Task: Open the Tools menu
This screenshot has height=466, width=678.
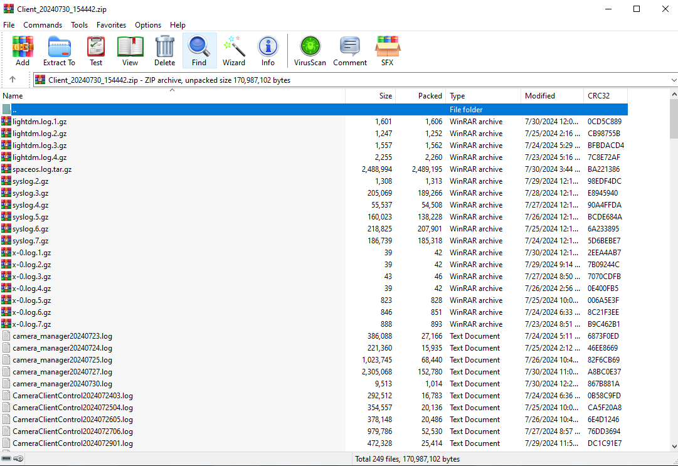Action: [80, 25]
